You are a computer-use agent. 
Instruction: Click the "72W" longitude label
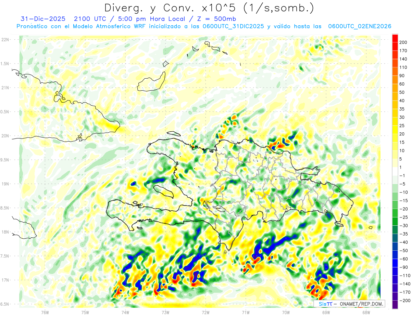point(206,312)
